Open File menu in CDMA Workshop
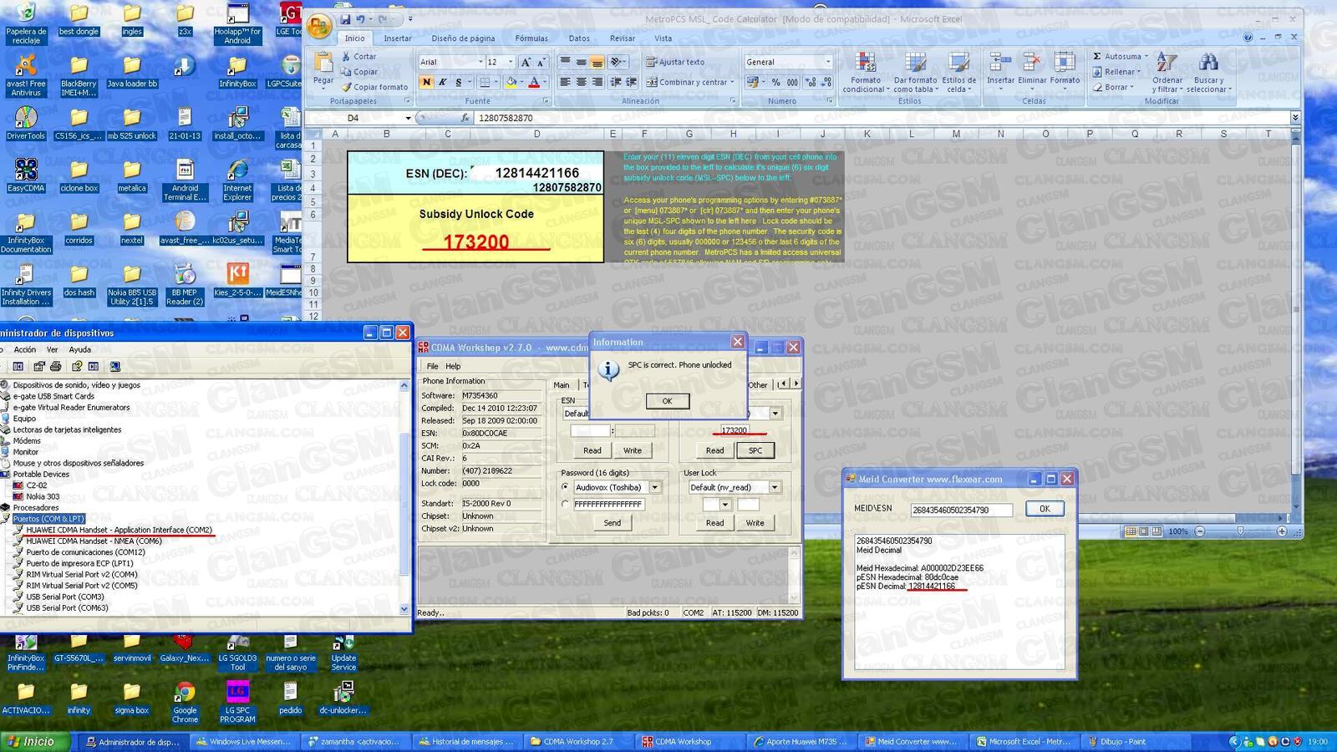Image resolution: width=1337 pixels, height=752 pixels. coord(432,366)
